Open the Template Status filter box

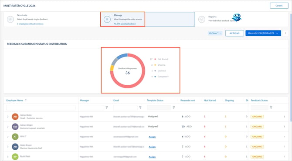pos(159,107)
